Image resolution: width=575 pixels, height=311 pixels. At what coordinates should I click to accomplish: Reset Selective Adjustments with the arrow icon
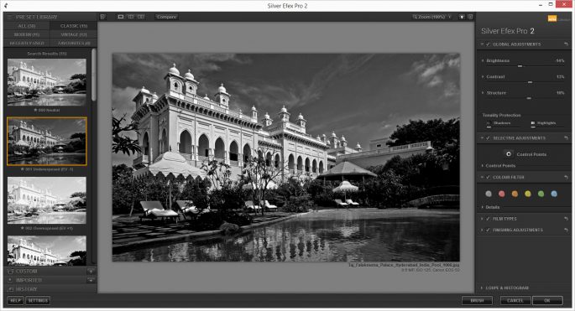tap(566, 138)
